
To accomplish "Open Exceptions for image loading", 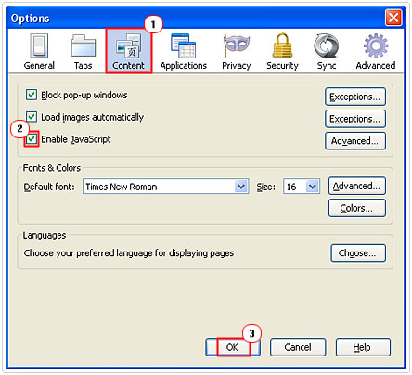I will coord(355,119).
